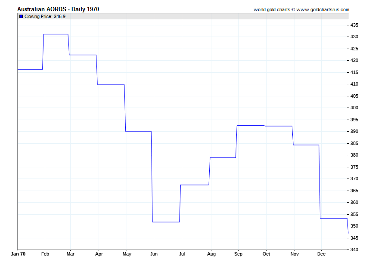Click the 360 y-axis value

click(x=354, y=203)
